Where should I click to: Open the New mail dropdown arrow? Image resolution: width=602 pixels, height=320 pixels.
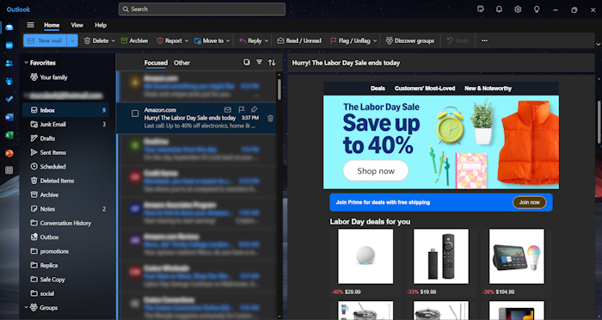click(x=72, y=40)
